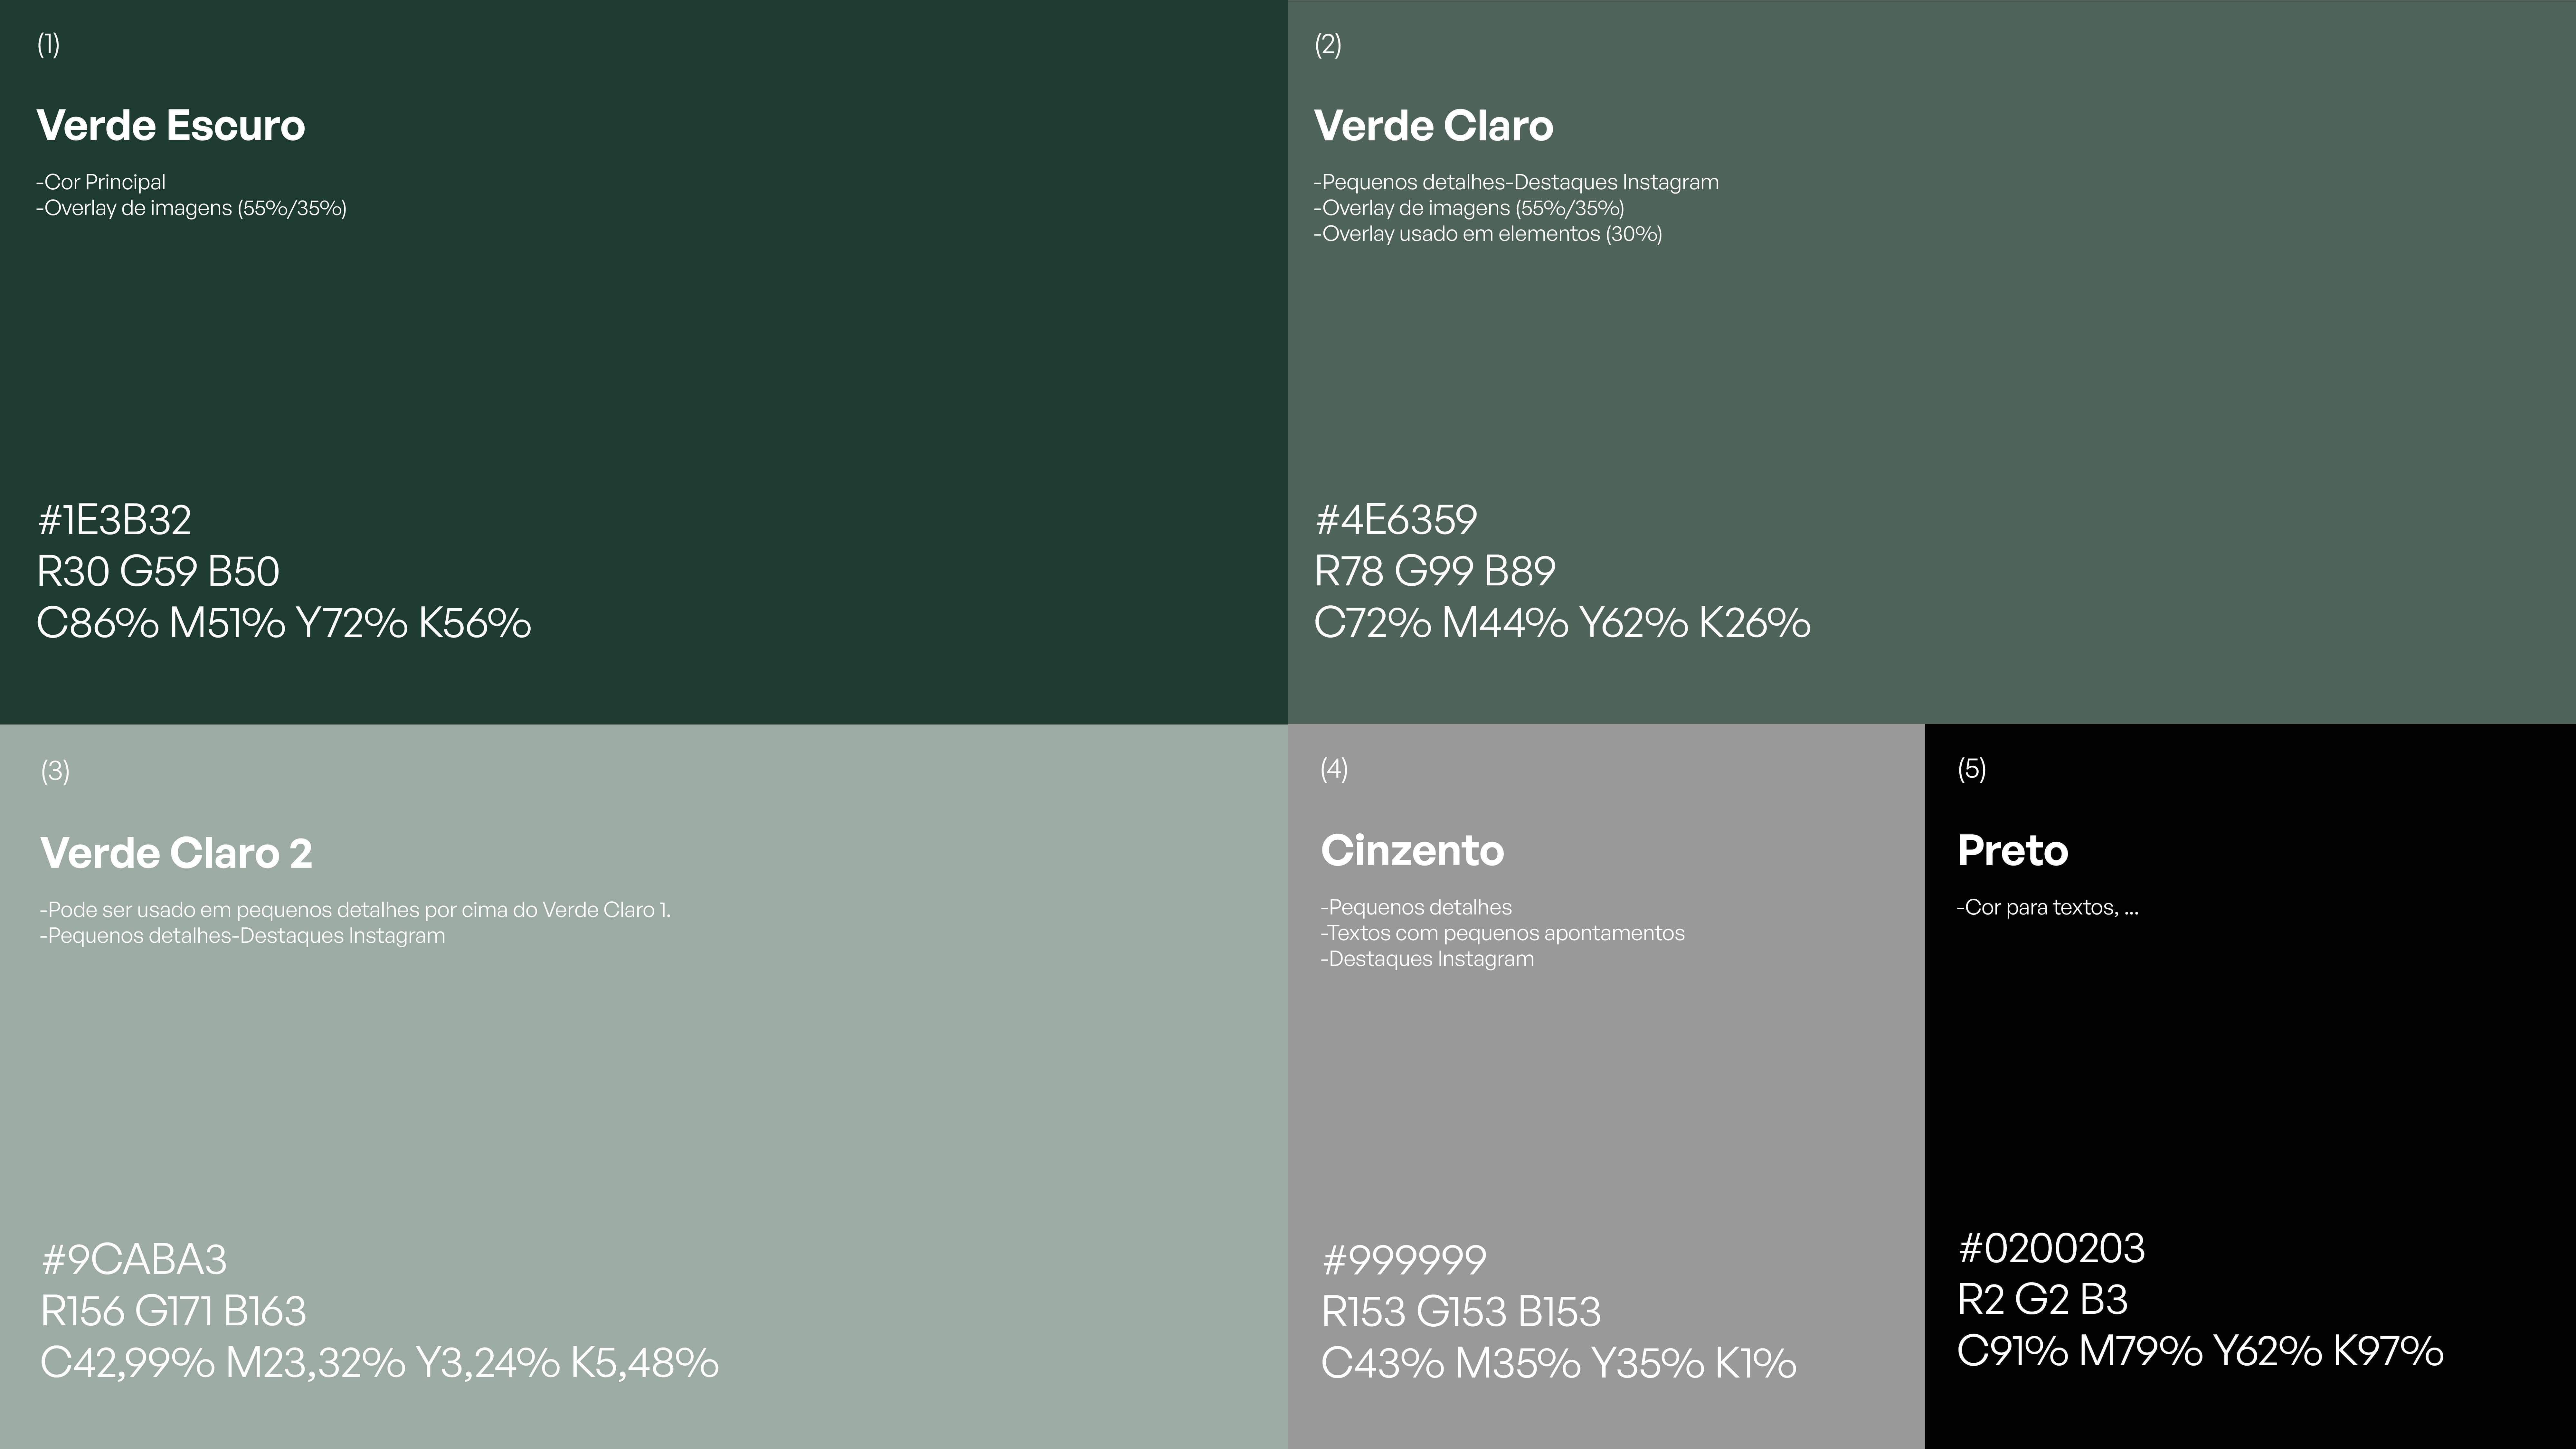Click the Verde Escuro heading

tap(170, 126)
